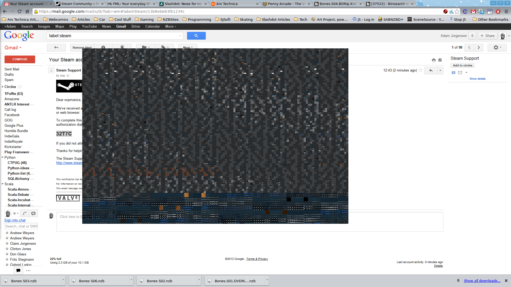The width and height of the screenshot is (511, 287).
Task: Collapse the Python label group
Action: [3, 158]
